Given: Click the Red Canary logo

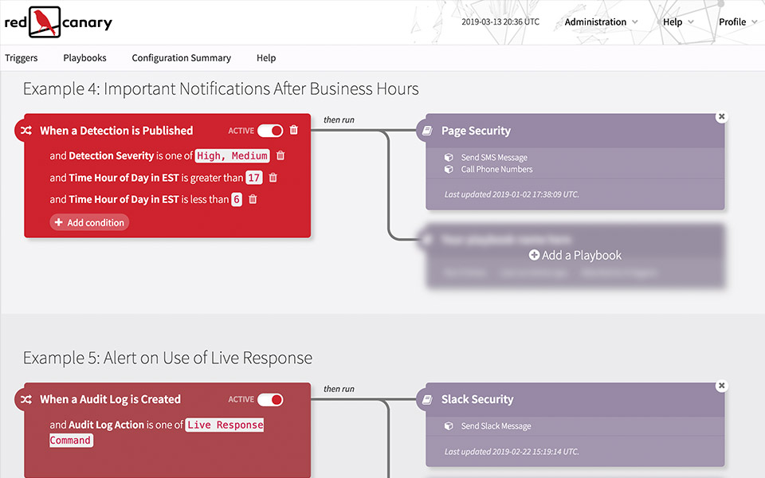Looking at the screenshot, I should pyautogui.click(x=57, y=22).
